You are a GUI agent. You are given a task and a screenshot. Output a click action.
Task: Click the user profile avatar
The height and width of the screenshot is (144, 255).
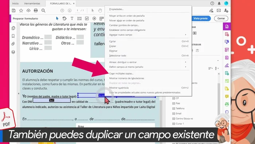[x=226, y=3]
